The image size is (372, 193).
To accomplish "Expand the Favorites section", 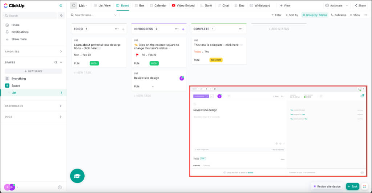I will (x=61, y=51).
